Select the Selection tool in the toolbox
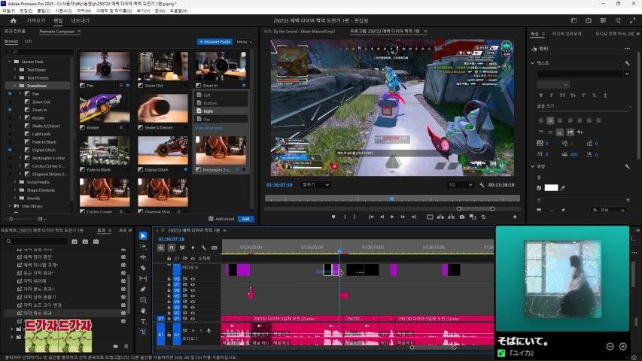 click(x=143, y=235)
